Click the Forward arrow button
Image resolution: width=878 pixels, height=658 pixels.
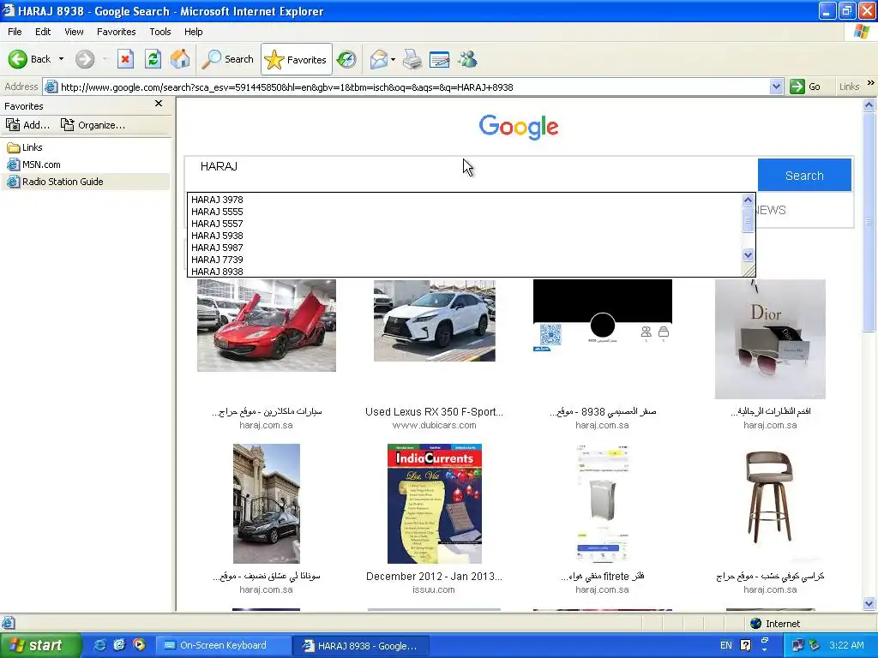click(x=85, y=59)
